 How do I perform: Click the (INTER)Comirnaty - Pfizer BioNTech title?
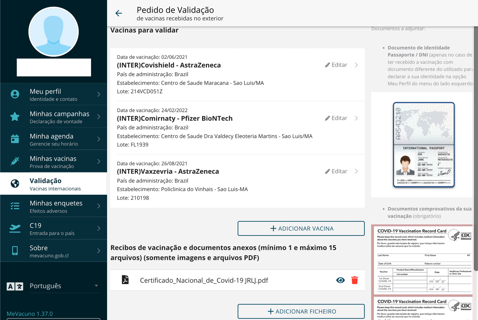tap(175, 118)
